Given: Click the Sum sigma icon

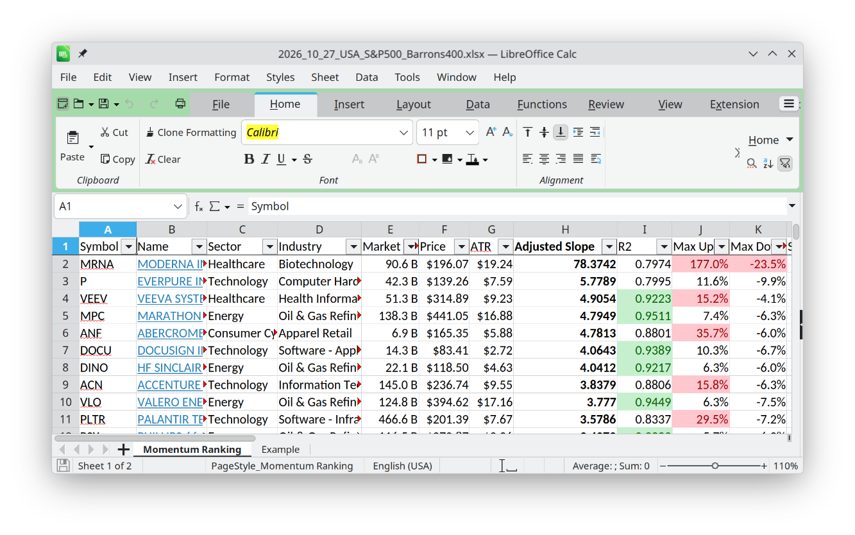Looking at the screenshot, I should pos(214,207).
